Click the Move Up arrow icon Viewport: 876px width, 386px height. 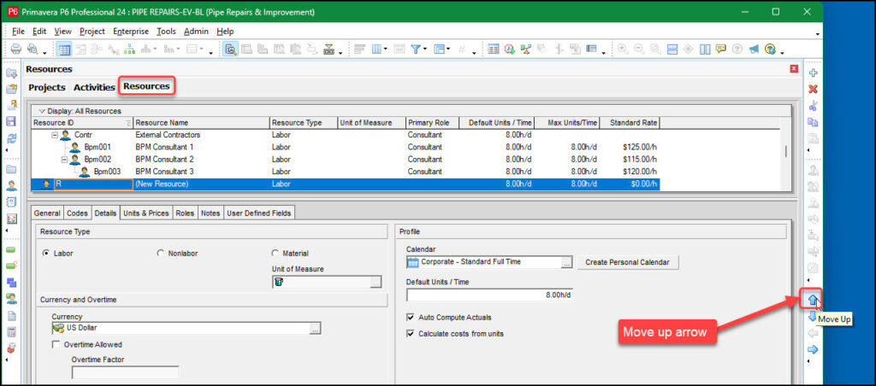(813, 300)
